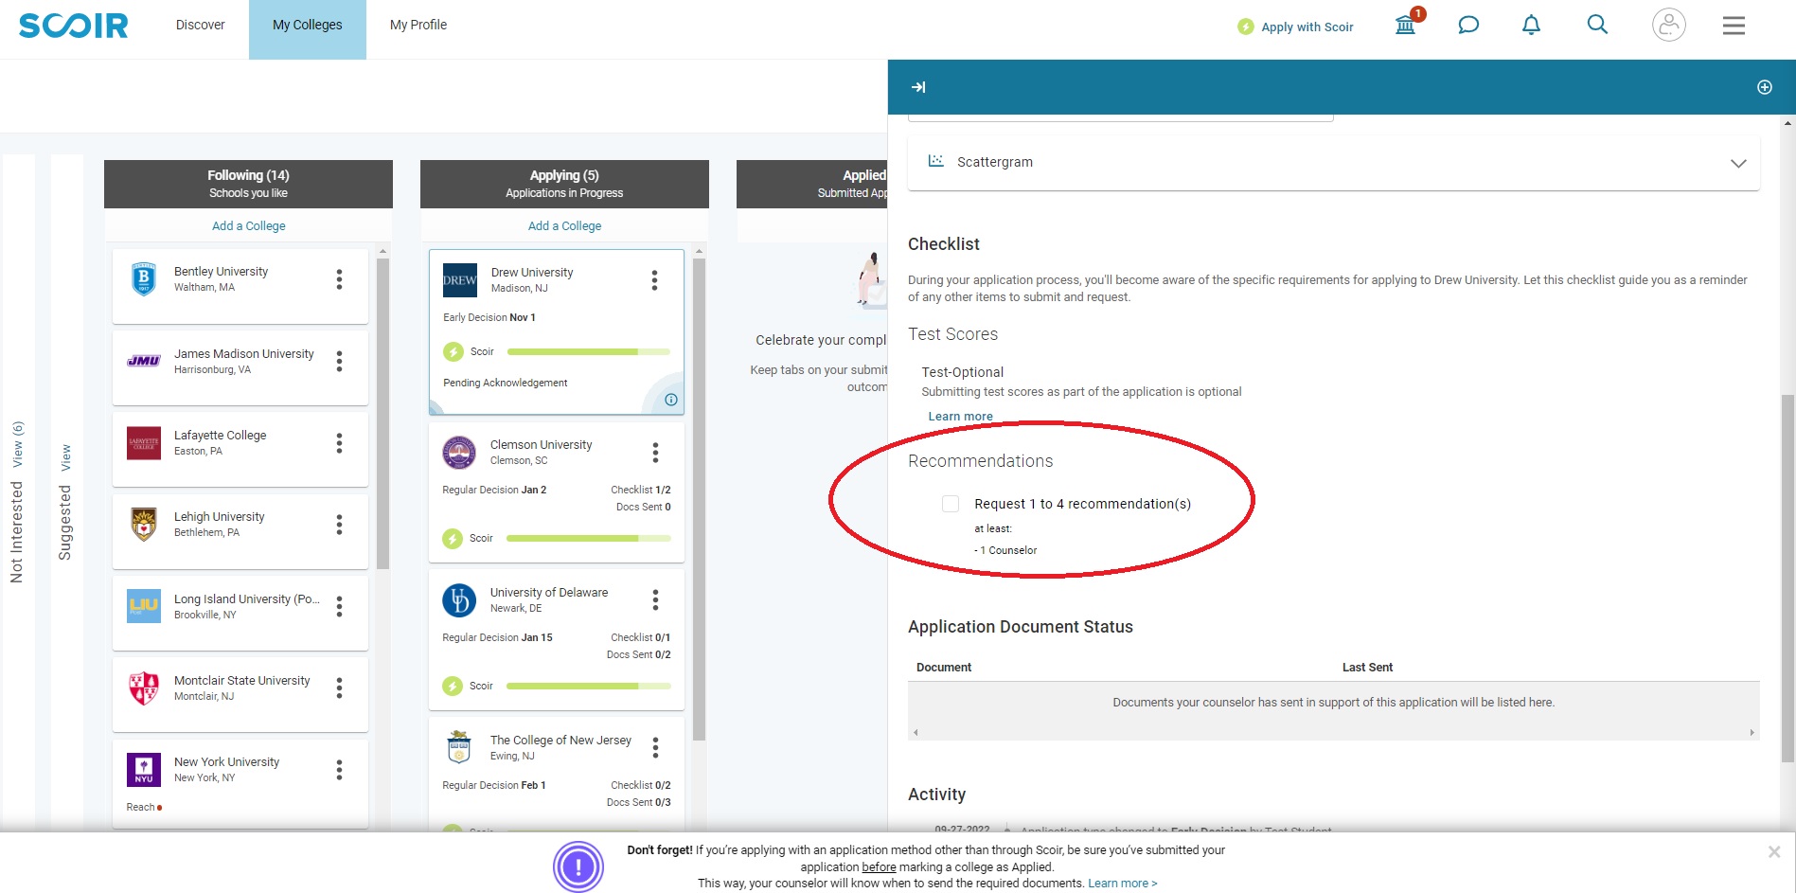The image size is (1796, 893).
Task: Click the info icon on Drew University card
Action: point(671,400)
